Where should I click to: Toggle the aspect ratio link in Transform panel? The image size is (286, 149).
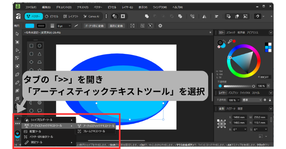coord(271,120)
